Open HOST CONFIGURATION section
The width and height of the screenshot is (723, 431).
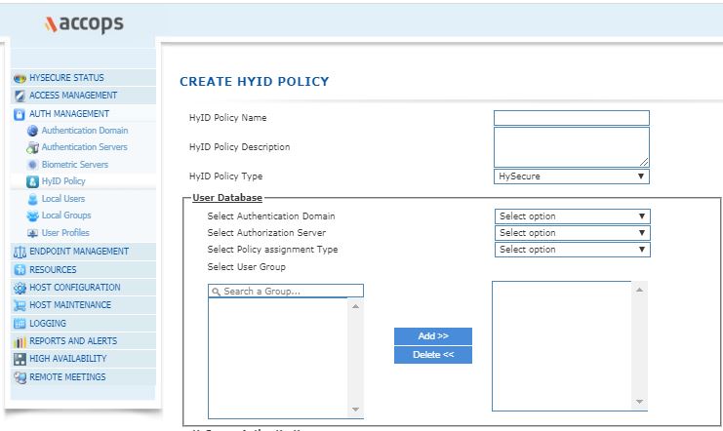click(x=84, y=288)
